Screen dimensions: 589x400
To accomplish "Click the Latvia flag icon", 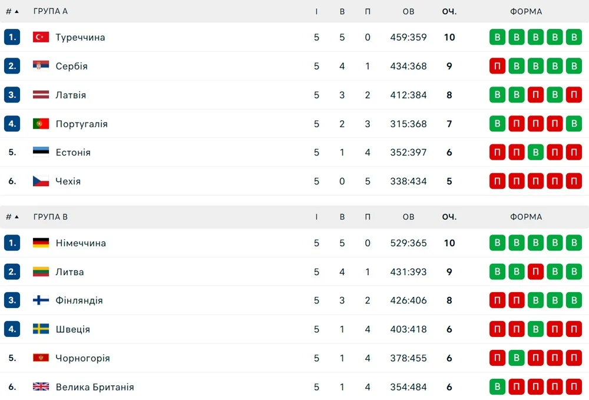I will [41, 95].
